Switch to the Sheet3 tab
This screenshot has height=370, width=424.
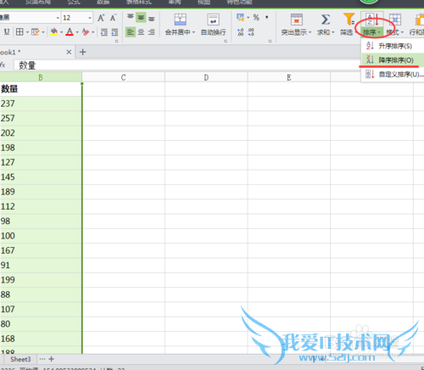pyautogui.click(x=20, y=359)
